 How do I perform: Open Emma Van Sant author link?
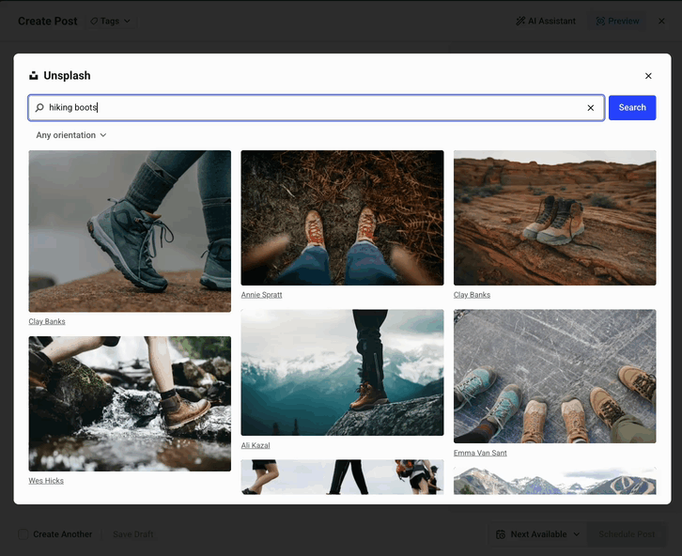480,453
